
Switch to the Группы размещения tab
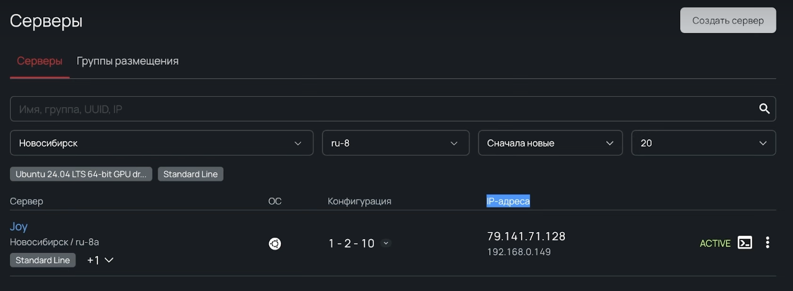click(127, 61)
